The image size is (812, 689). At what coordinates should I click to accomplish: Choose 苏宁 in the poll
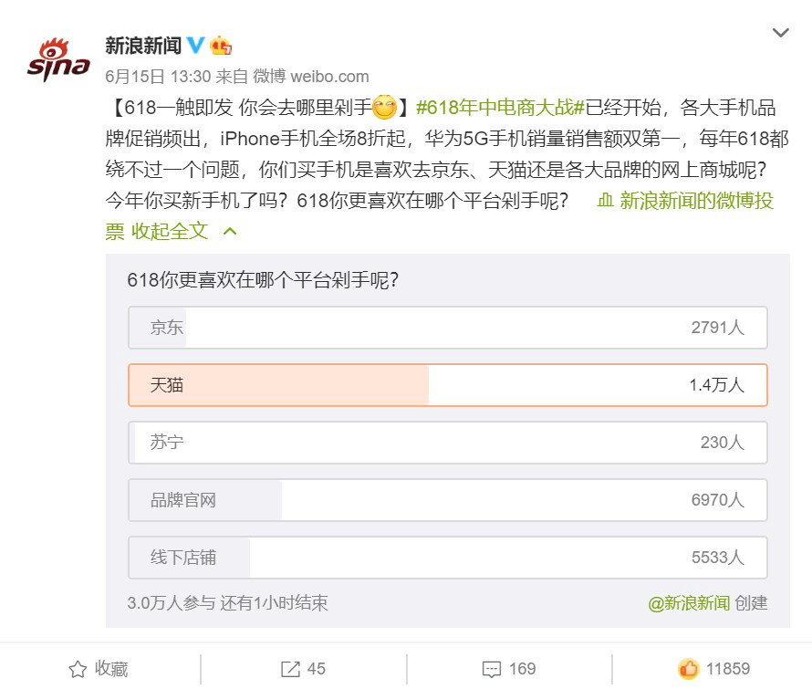pos(447,443)
